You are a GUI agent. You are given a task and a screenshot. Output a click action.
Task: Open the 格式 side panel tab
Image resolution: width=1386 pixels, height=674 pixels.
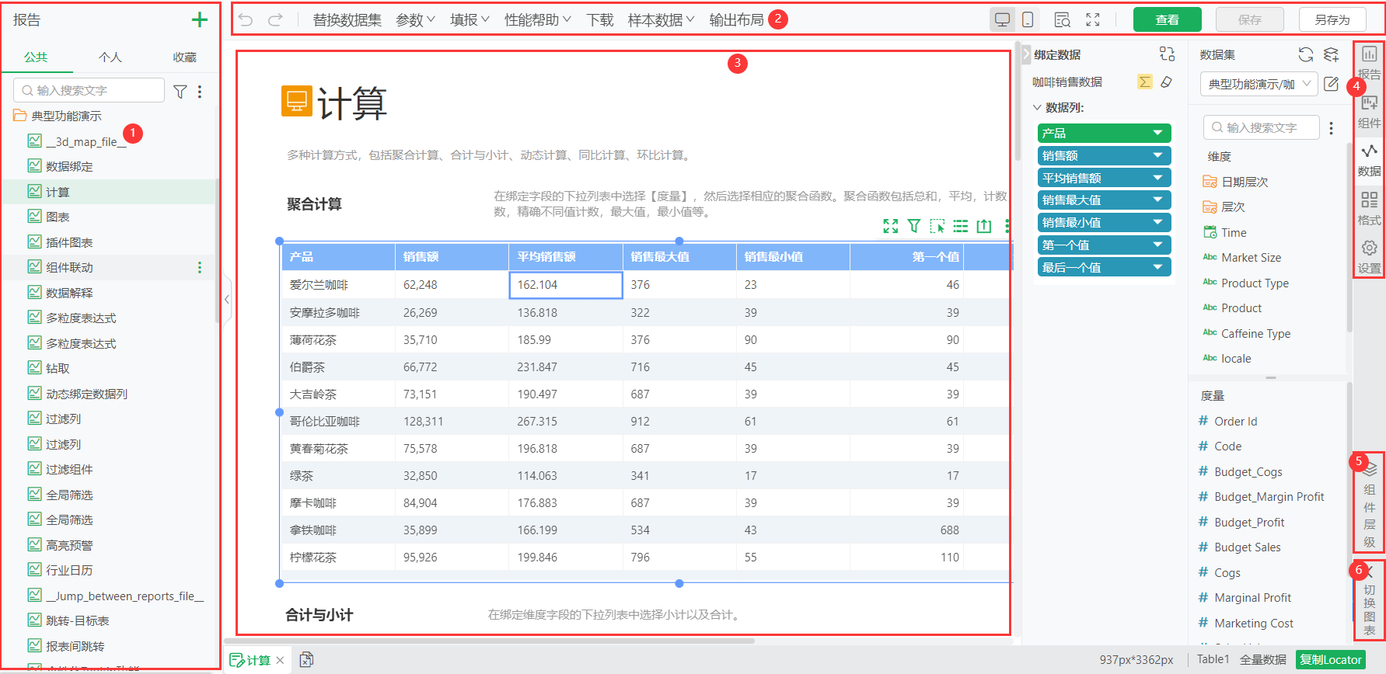1370,209
